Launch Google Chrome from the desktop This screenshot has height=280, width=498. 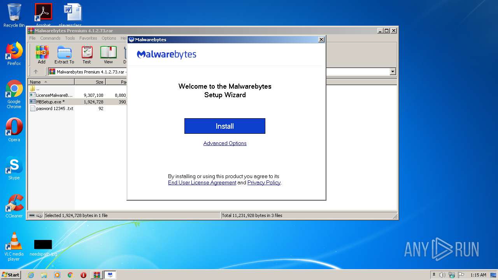click(x=14, y=94)
